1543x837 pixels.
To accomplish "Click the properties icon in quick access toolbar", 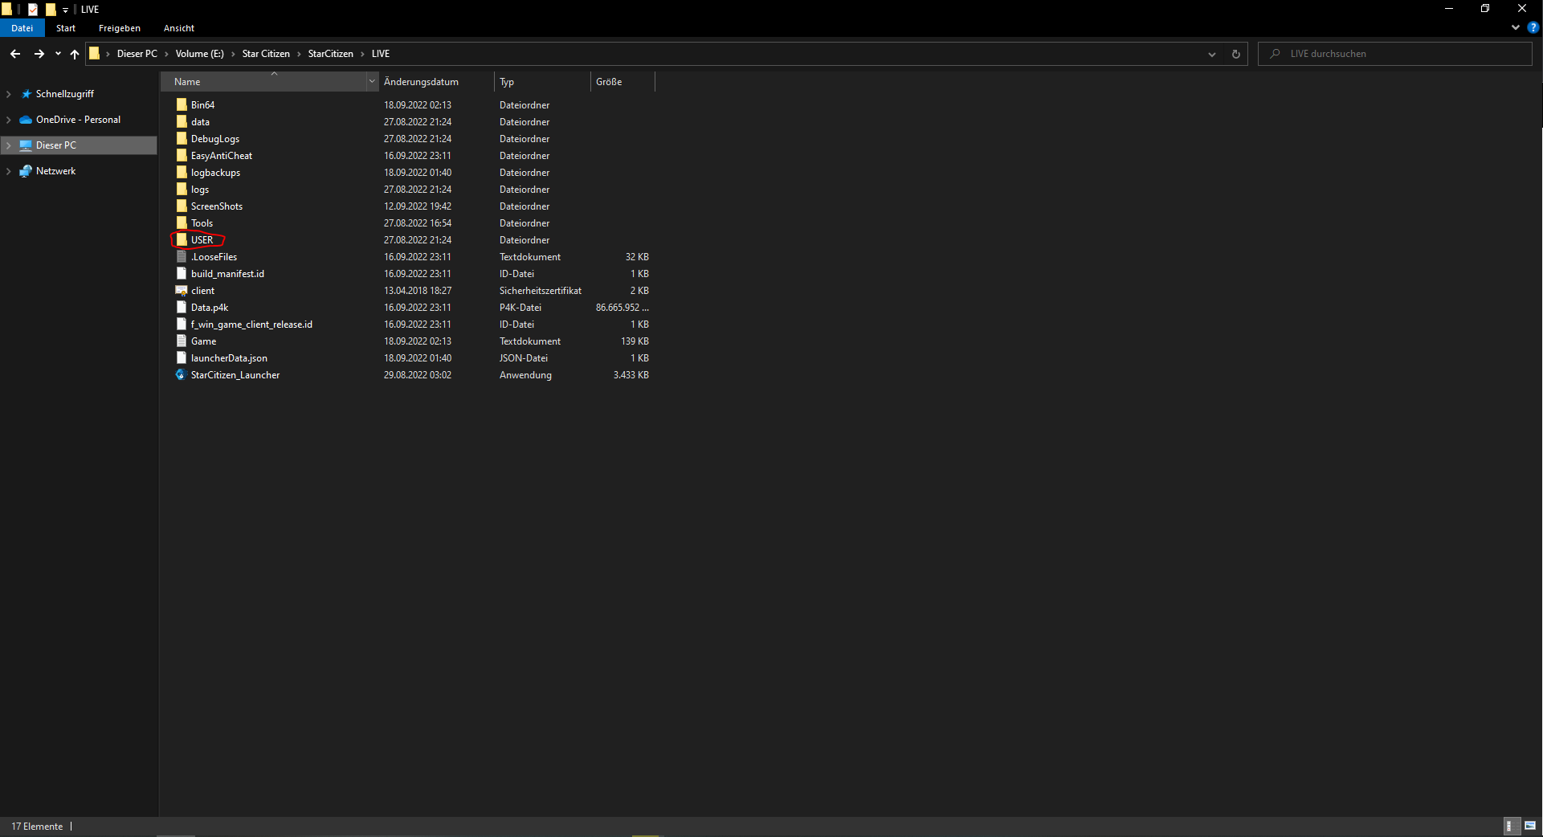I will click(33, 10).
